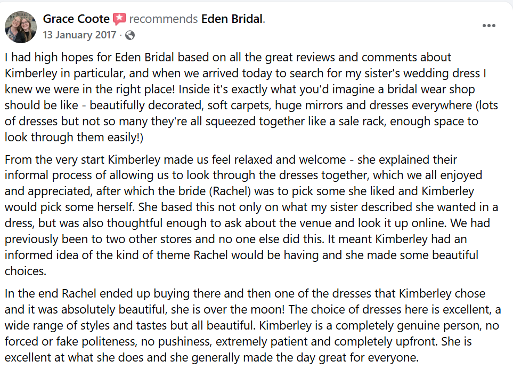
Task: Click the line 'look through them easily!)'
Action: (x=74, y=137)
